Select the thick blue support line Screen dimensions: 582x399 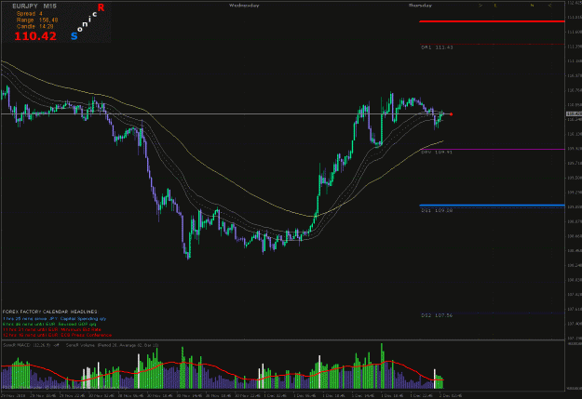point(492,205)
